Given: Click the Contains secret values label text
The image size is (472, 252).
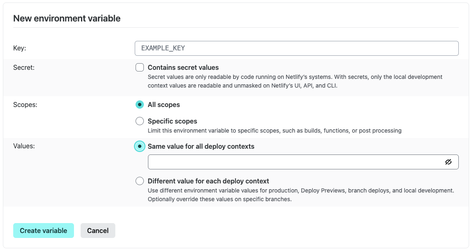Looking at the screenshot, I should click(x=183, y=67).
